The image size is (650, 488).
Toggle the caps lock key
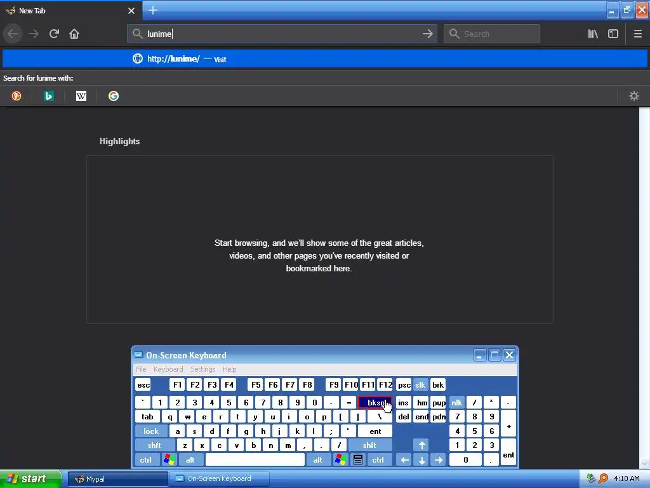point(151,431)
